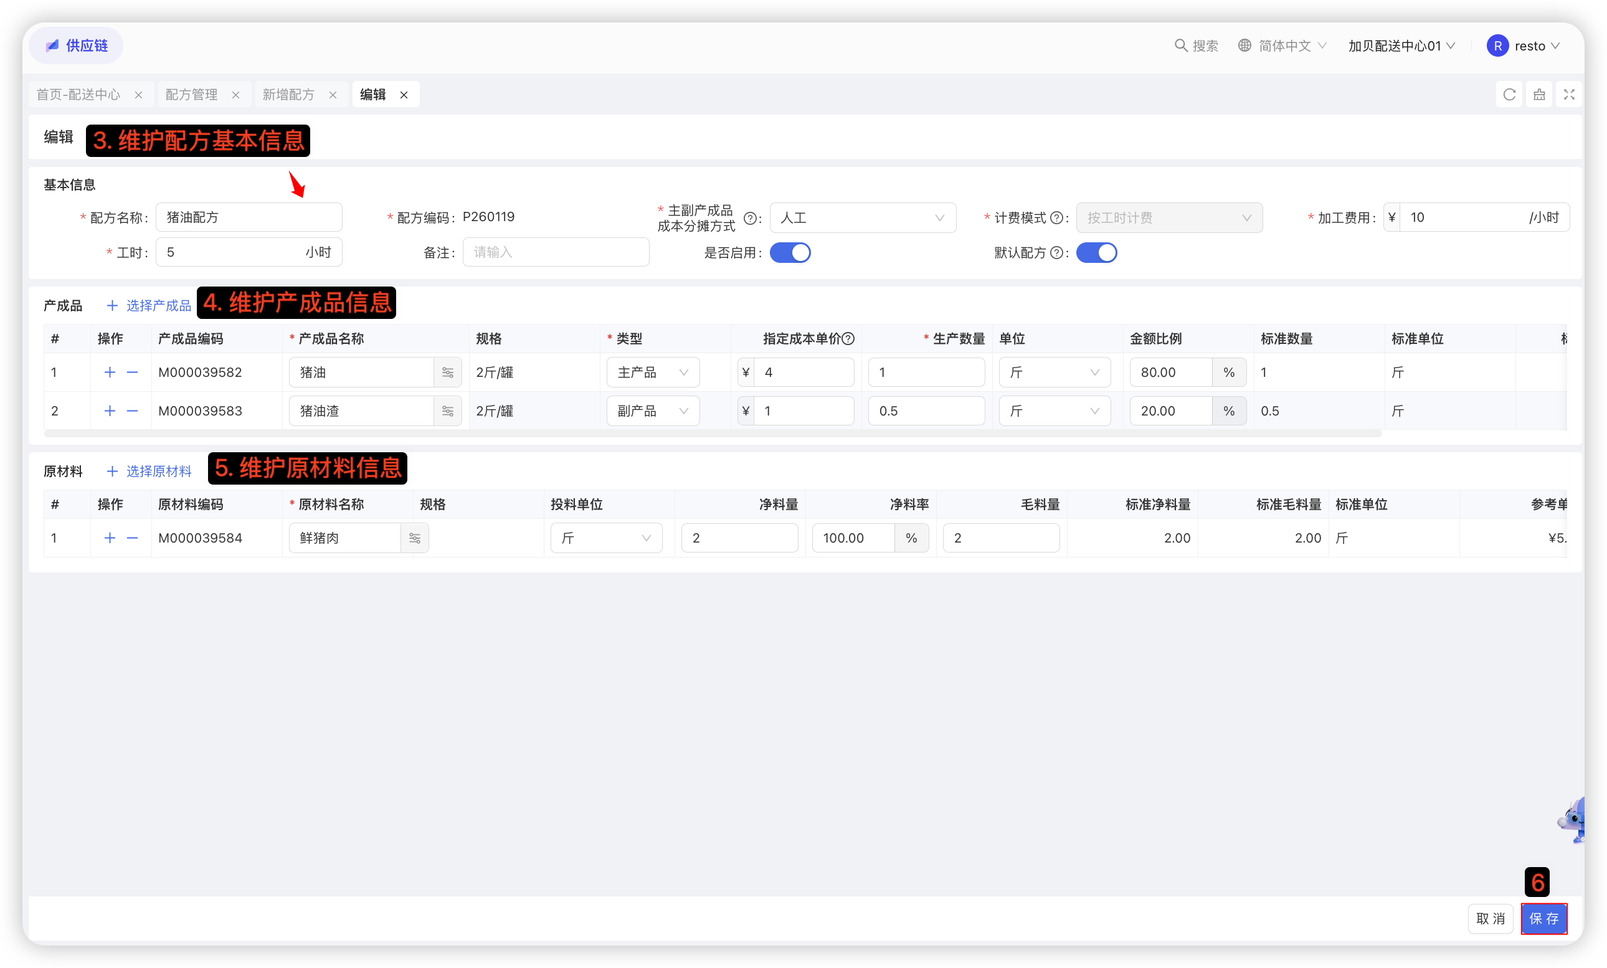The height and width of the screenshot is (968, 1607).
Task: Toggle the 默认配方 switch
Action: (x=1096, y=253)
